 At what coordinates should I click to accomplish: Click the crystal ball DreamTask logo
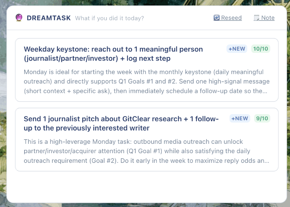coord(19,18)
